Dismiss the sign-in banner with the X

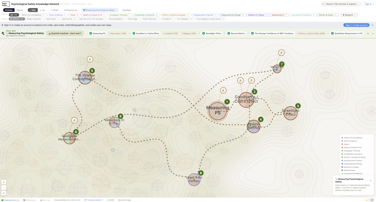tap(372, 25)
